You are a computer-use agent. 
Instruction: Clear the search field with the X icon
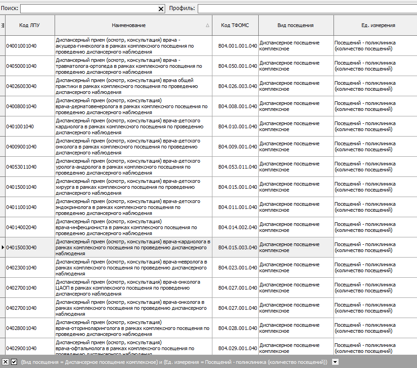161,9
